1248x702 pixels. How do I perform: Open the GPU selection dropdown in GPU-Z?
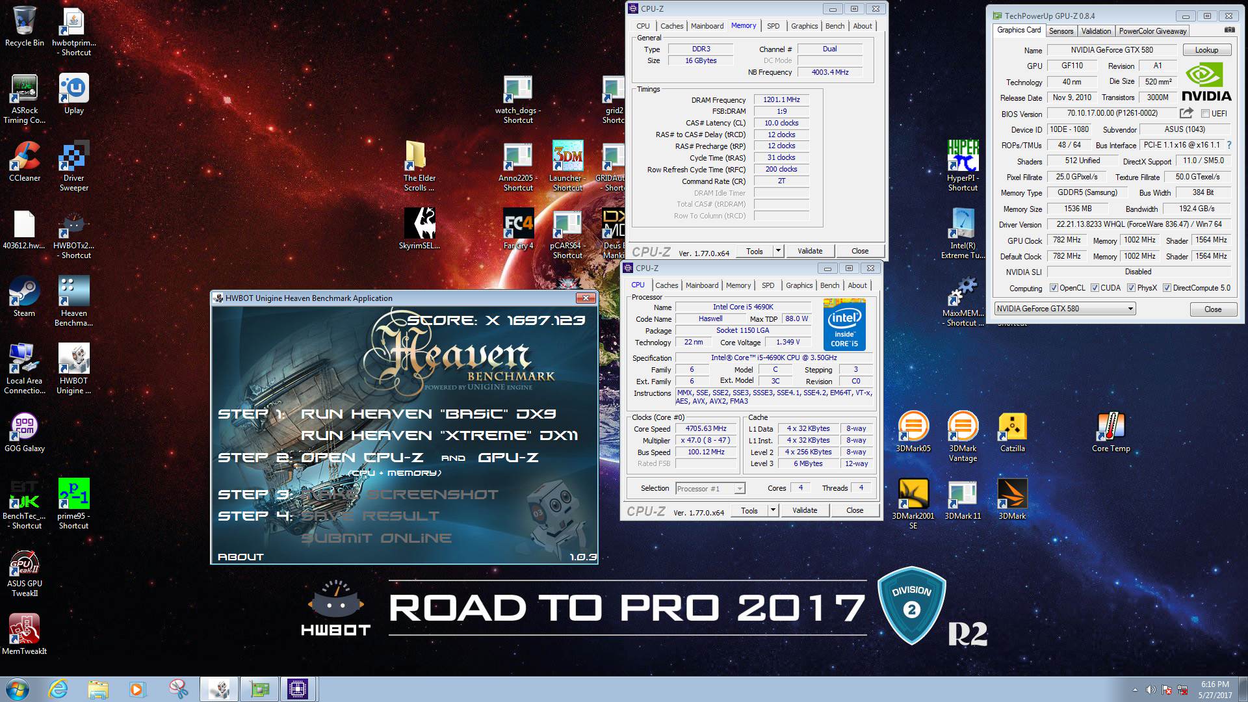pos(1065,309)
